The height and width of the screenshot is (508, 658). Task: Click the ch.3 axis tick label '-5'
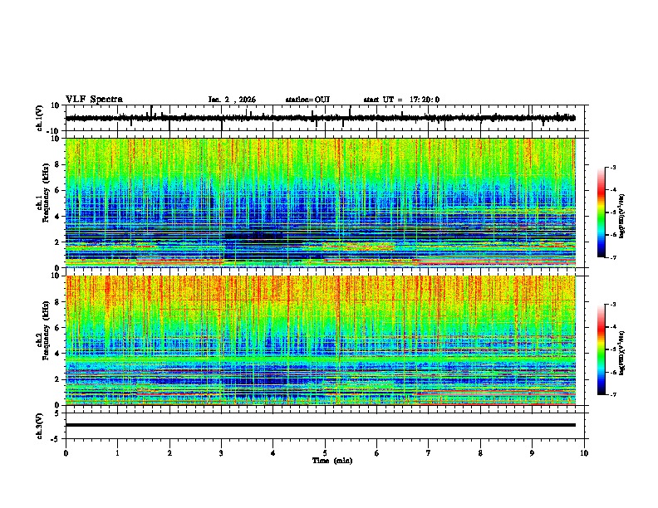click(56, 439)
